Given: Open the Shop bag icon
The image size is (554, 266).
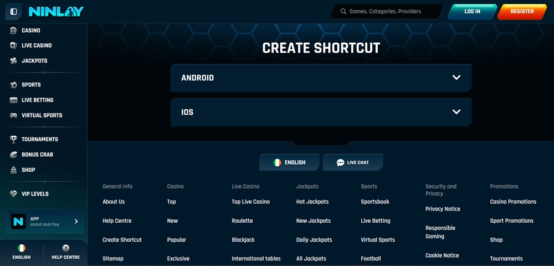Looking at the screenshot, I should [x=13, y=170].
